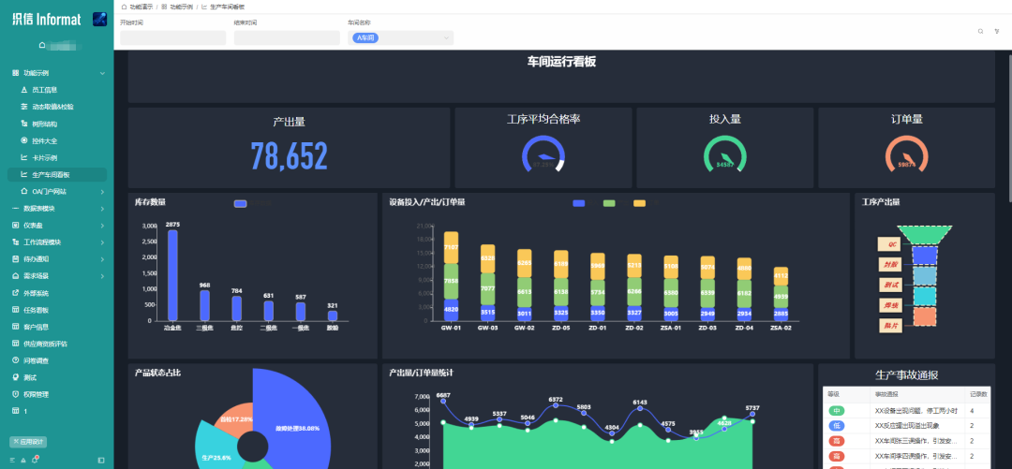The image size is (1012, 469).
Task: Click the Informat app logo image
Action: click(x=99, y=19)
